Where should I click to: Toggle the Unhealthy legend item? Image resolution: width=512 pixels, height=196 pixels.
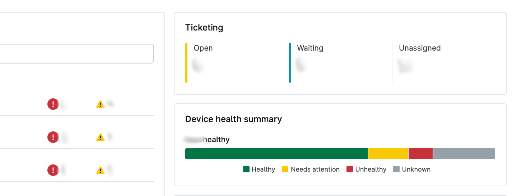tap(367, 169)
